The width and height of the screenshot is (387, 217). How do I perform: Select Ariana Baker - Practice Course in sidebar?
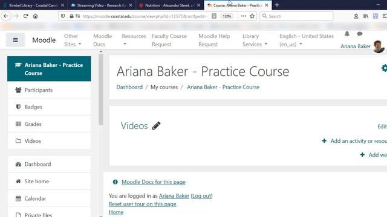(x=49, y=69)
